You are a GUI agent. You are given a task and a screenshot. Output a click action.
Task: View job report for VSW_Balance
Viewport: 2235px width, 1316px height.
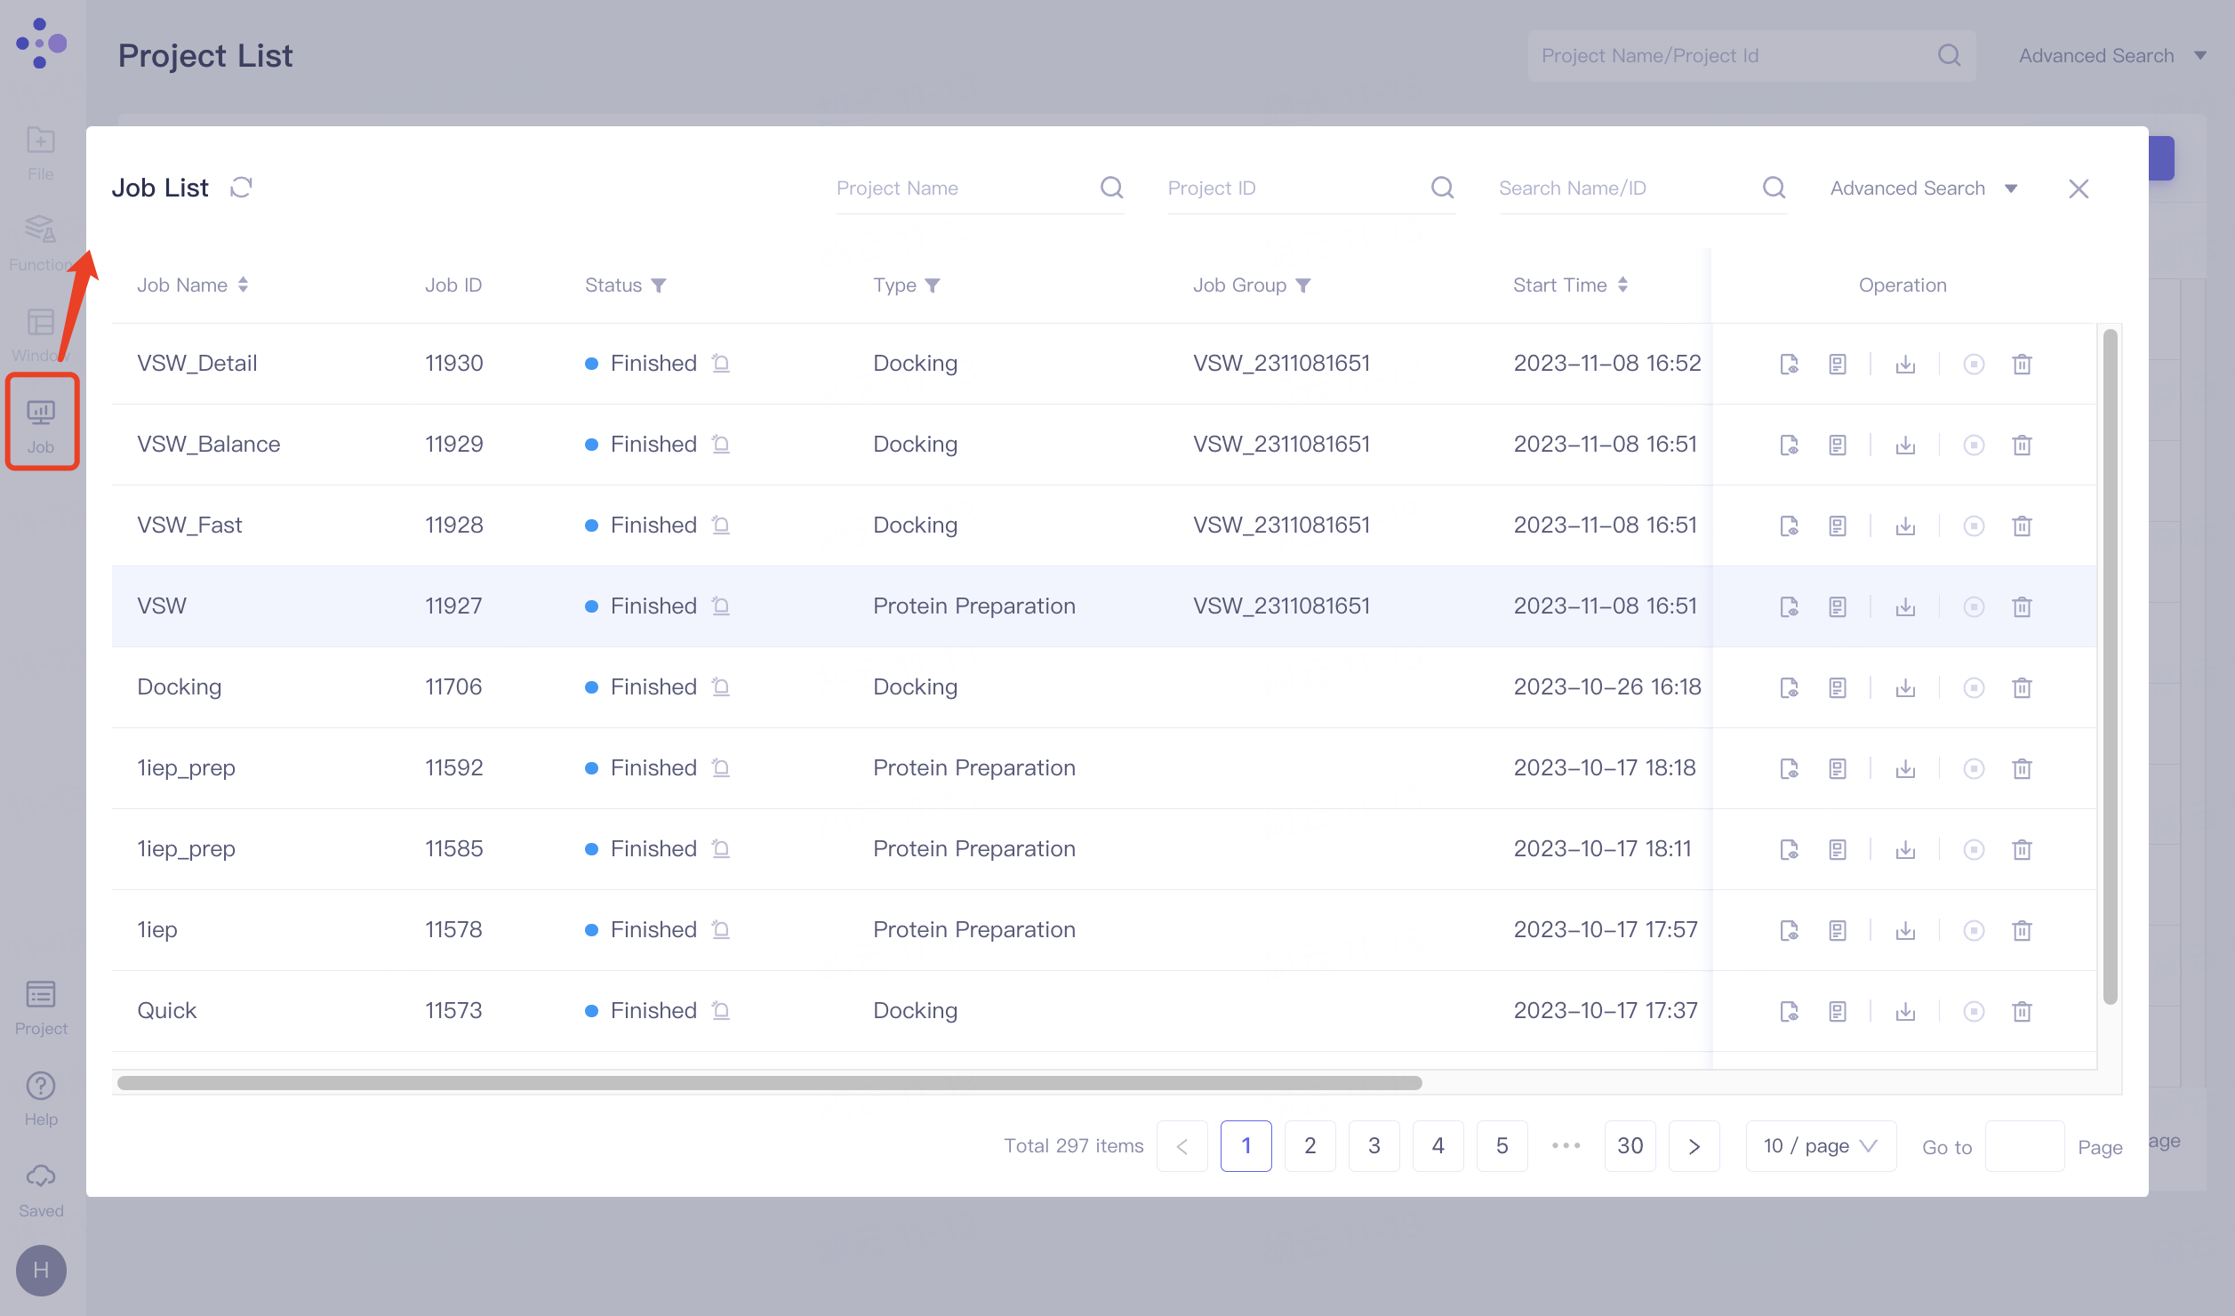pyautogui.click(x=1838, y=445)
